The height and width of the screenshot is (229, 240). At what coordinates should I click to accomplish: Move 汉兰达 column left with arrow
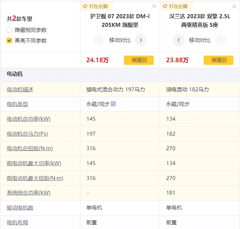[x=179, y=40]
